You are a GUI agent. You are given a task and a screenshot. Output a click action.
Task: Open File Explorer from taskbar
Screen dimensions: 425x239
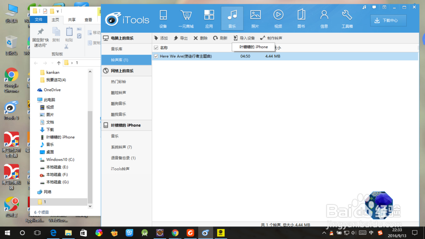click(x=68, y=233)
